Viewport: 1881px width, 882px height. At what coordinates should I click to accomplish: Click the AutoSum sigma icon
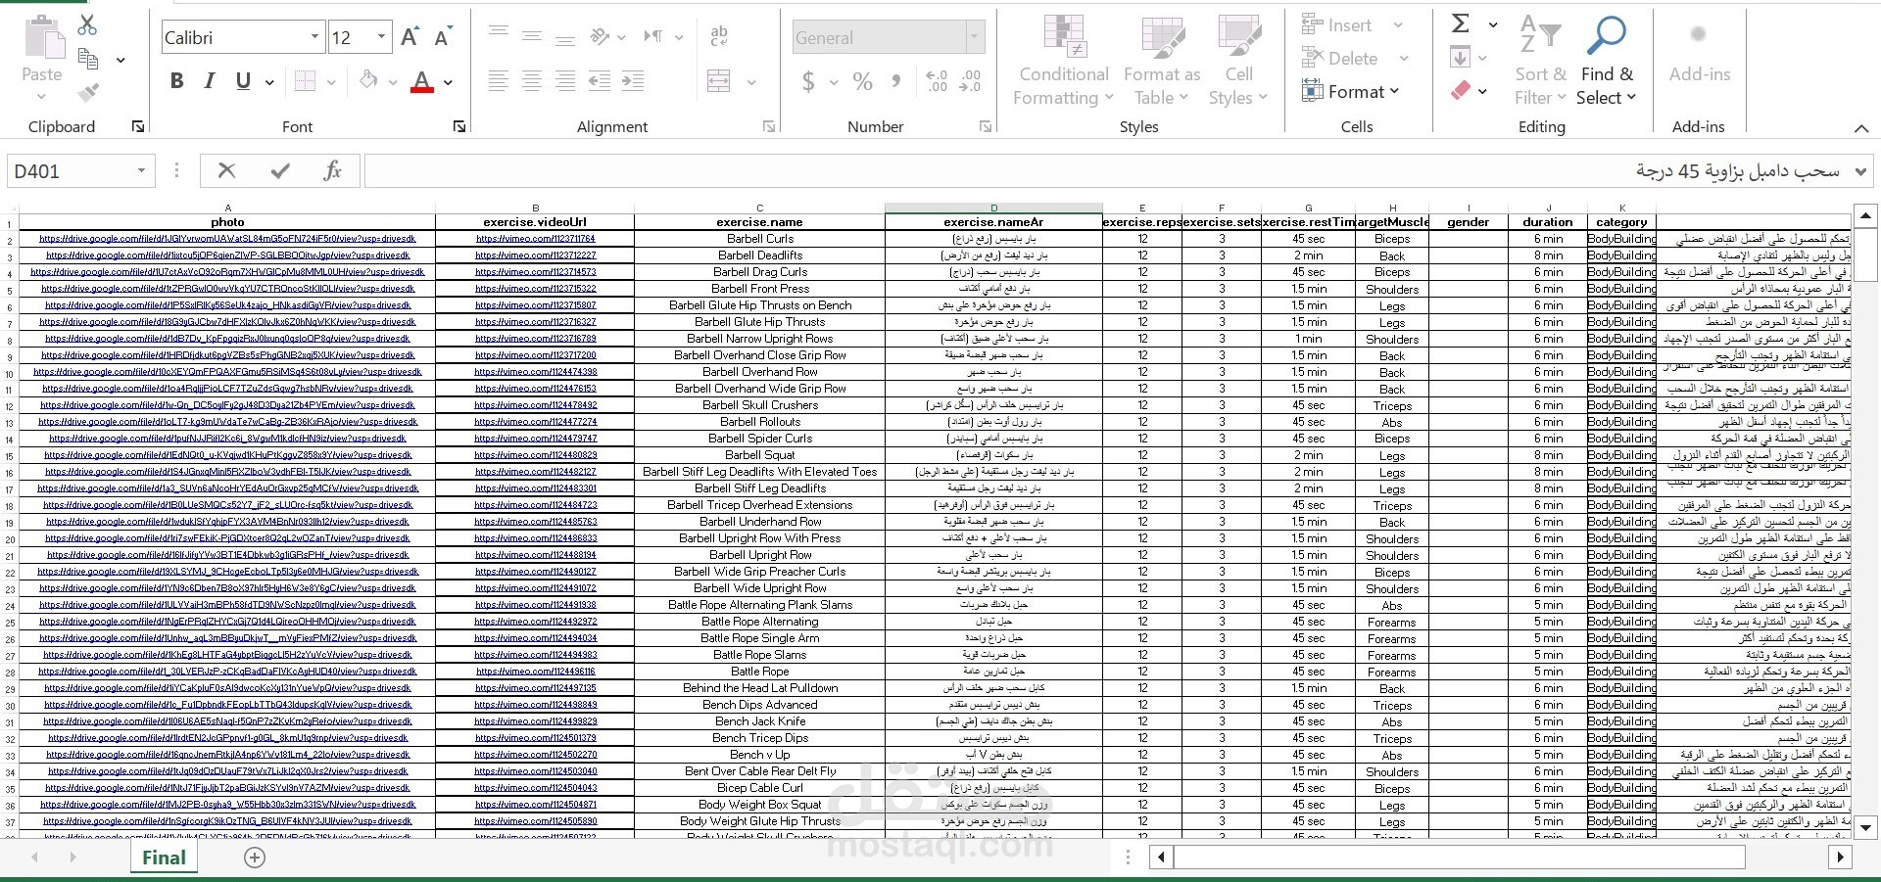(x=1460, y=23)
